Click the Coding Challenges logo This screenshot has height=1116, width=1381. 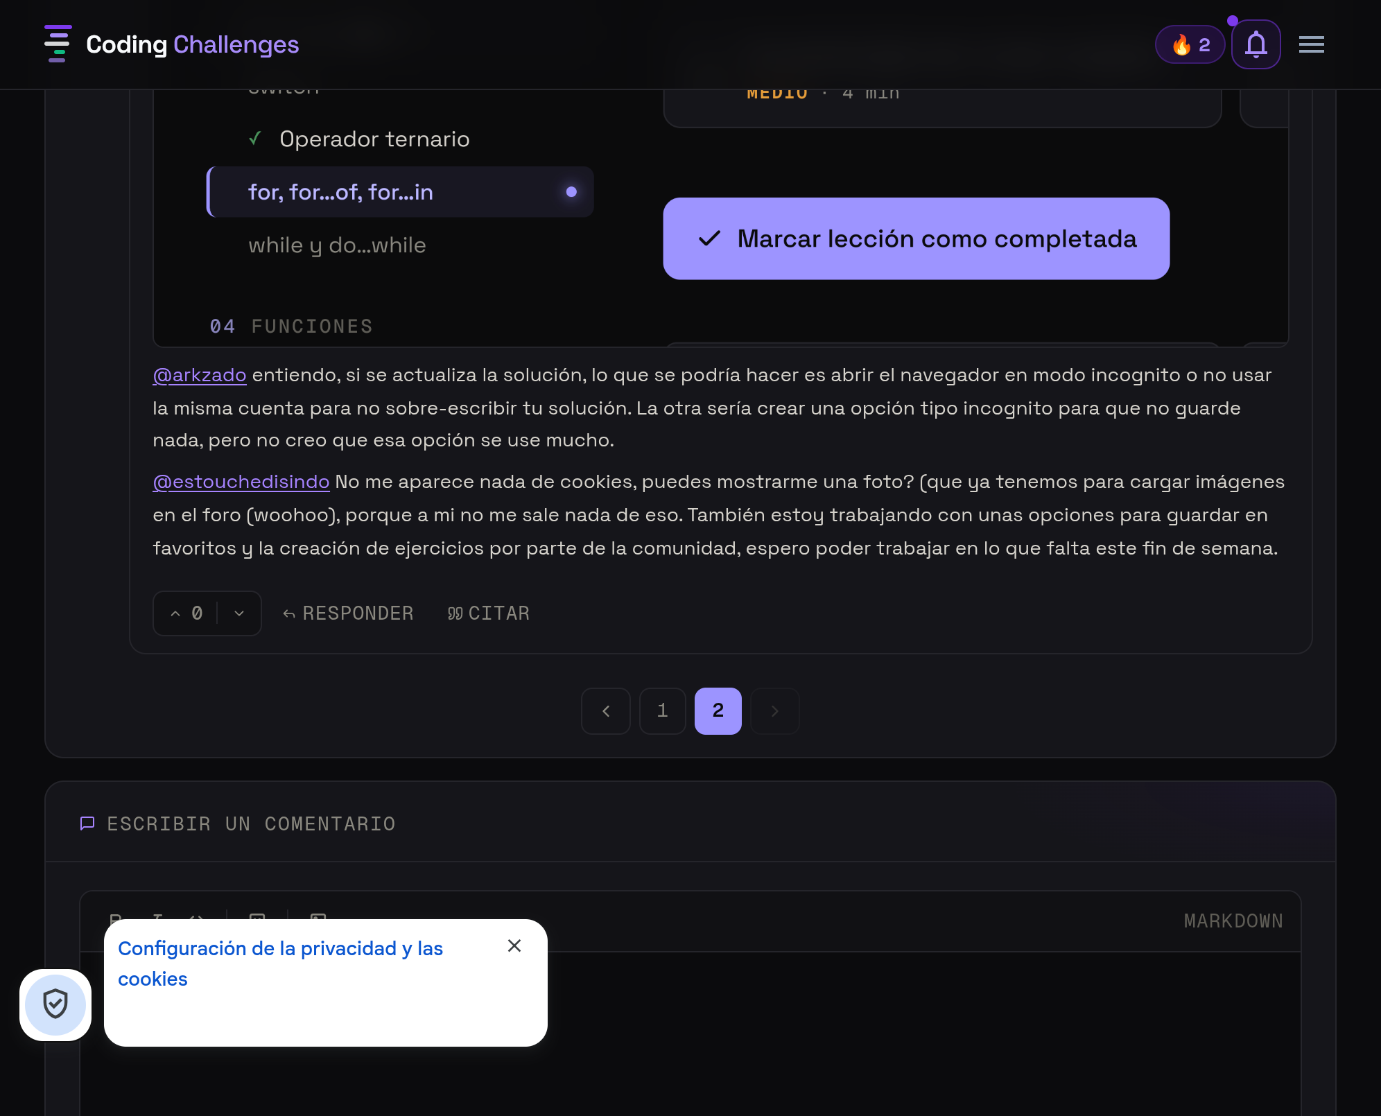(x=171, y=44)
